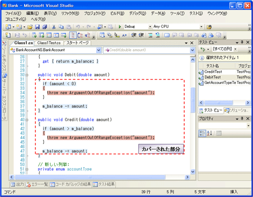Viewport: 253px width, 197px height.
Task: Open the Properties object selector dropdown
Action: pos(248,126)
